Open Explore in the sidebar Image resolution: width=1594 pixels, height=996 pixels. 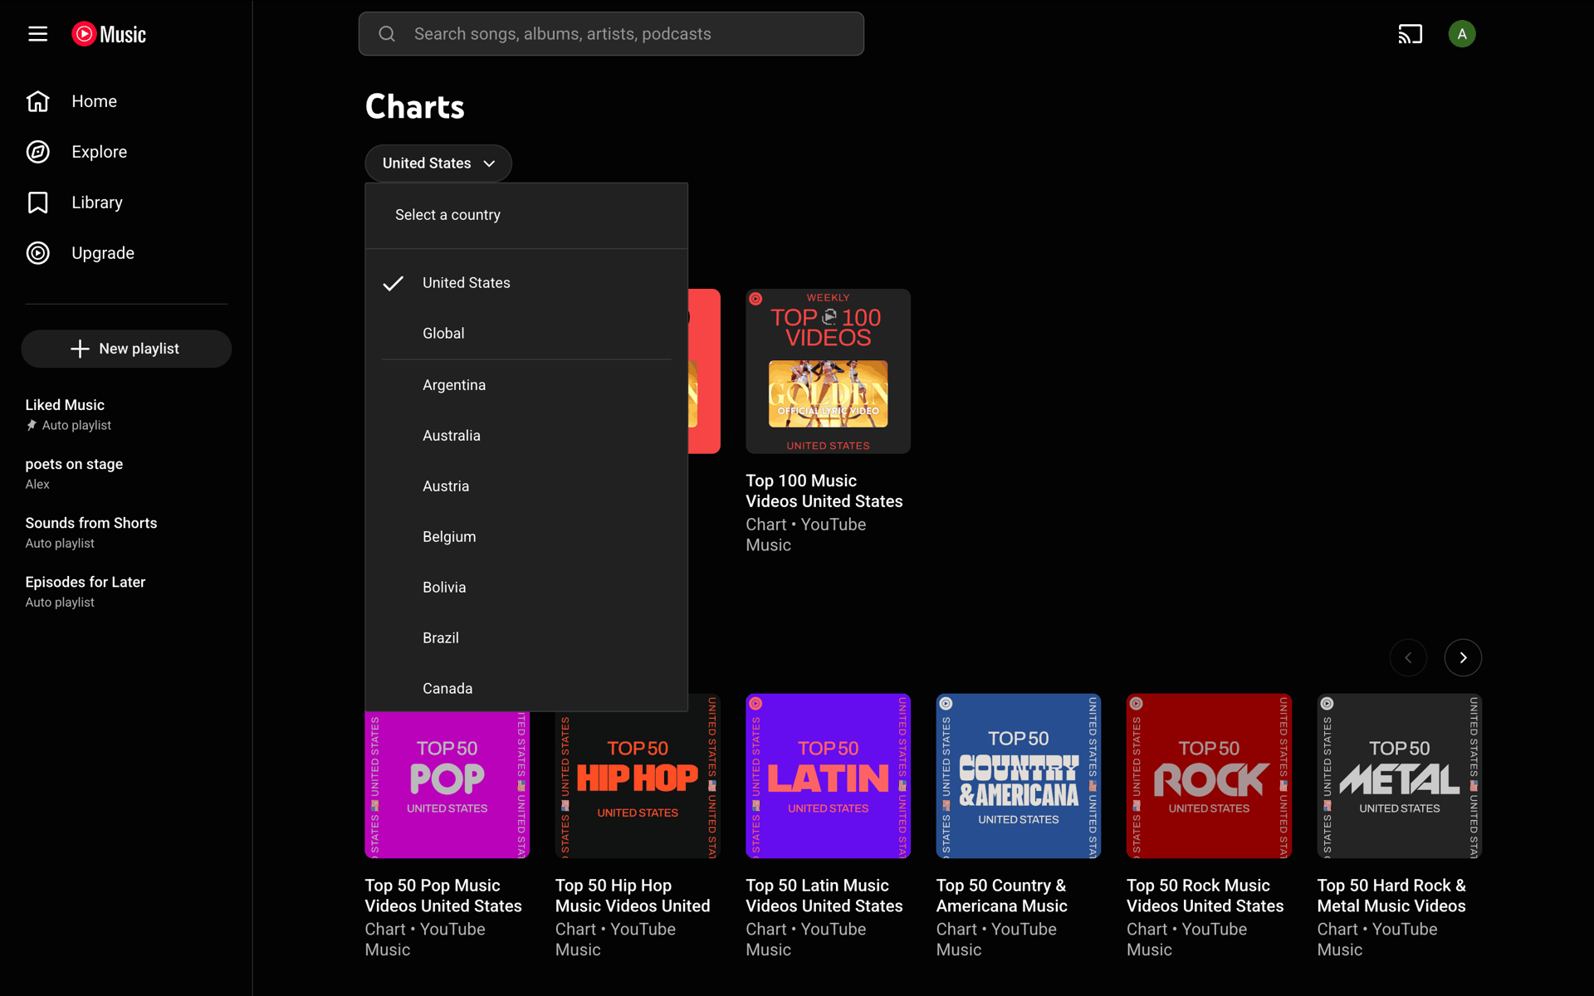tap(126, 152)
